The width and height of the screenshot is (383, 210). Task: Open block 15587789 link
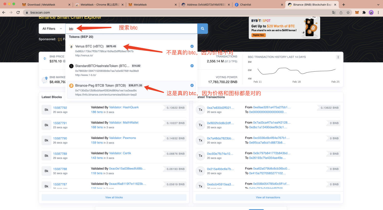(x=60, y=154)
